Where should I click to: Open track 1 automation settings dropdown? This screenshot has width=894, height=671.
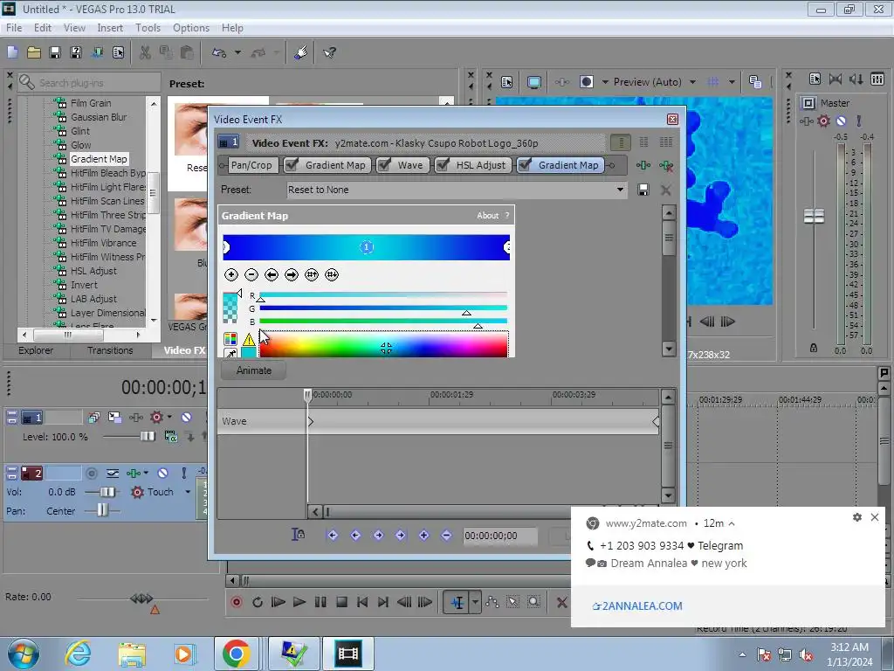169,417
